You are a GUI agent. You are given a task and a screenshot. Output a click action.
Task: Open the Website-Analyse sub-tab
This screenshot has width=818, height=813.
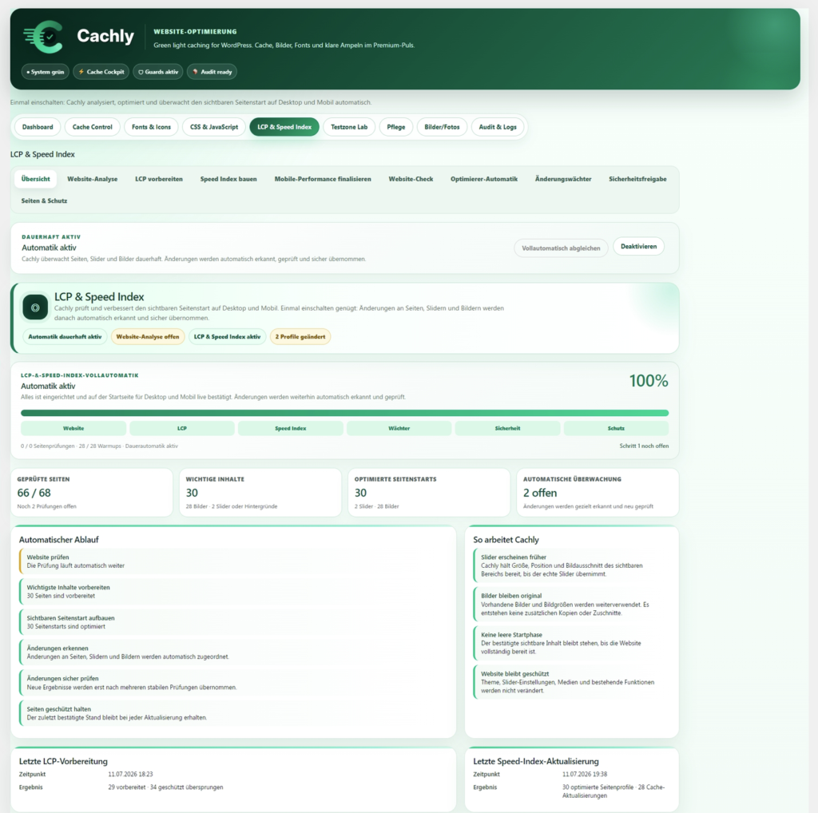pos(93,179)
